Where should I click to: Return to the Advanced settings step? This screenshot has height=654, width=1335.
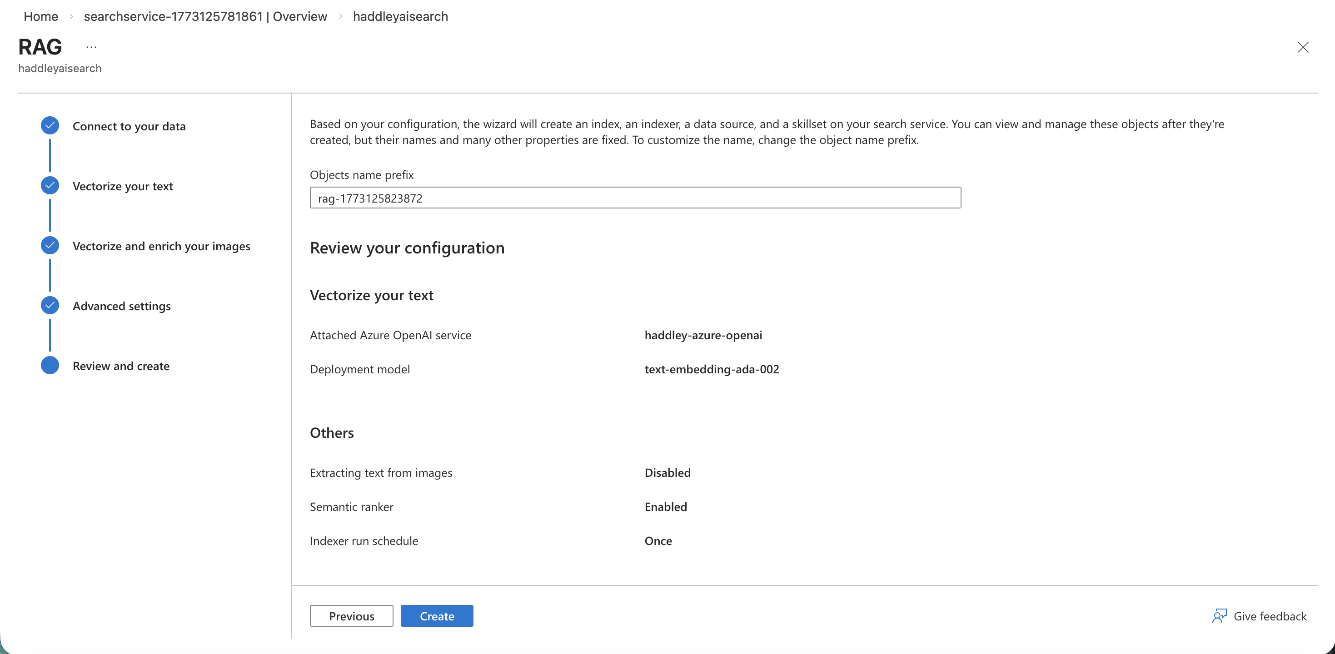click(x=121, y=306)
